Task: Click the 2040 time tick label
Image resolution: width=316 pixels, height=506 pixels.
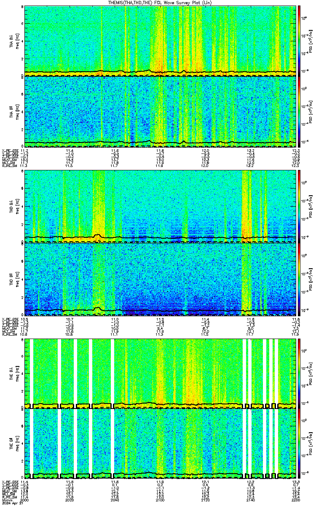Action: coord(115,501)
